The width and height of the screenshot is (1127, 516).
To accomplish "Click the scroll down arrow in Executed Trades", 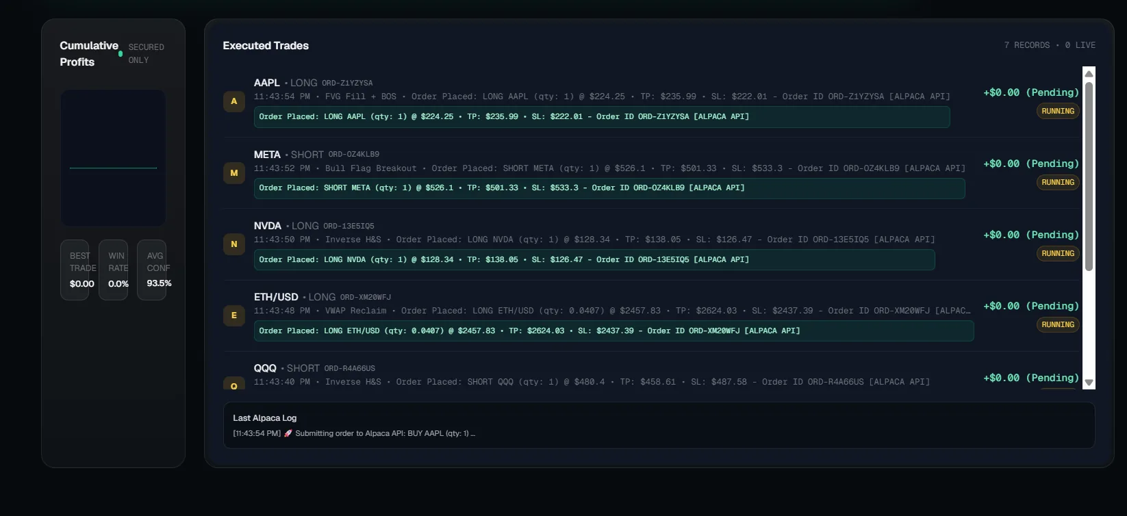I will (1089, 383).
